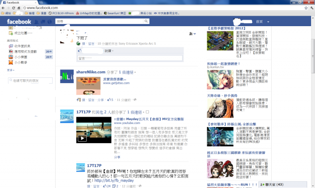The width and height of the screenshot is (315, 188).
Task: Open the 小小戰爭 app in the sidebar
Action: pos(18,63)
